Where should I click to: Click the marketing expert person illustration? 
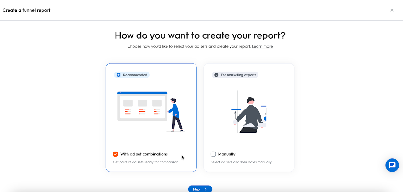click(249, 112)
